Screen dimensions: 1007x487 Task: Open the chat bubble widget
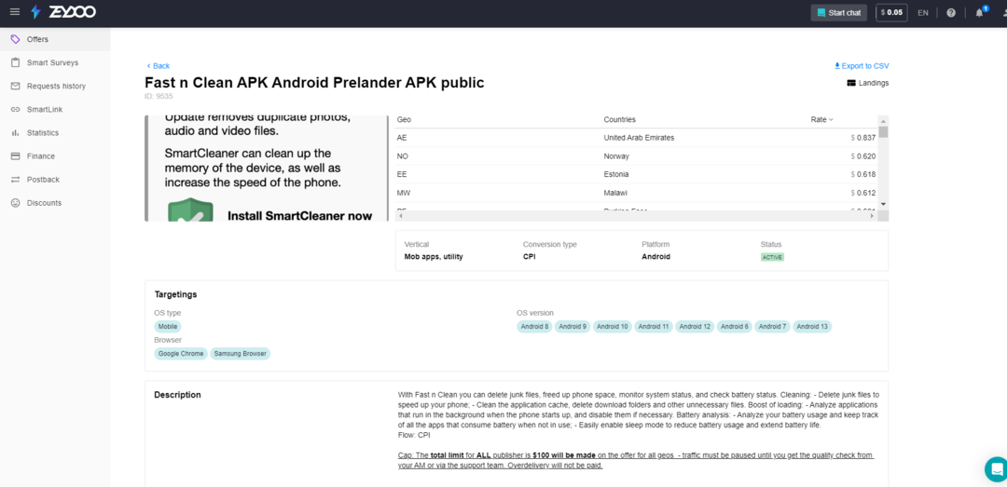coord(995,468)
